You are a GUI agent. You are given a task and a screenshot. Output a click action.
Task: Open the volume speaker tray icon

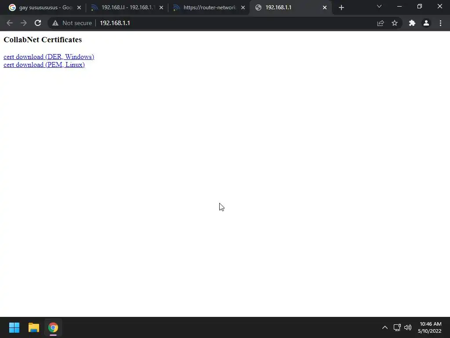click(407, 327)
